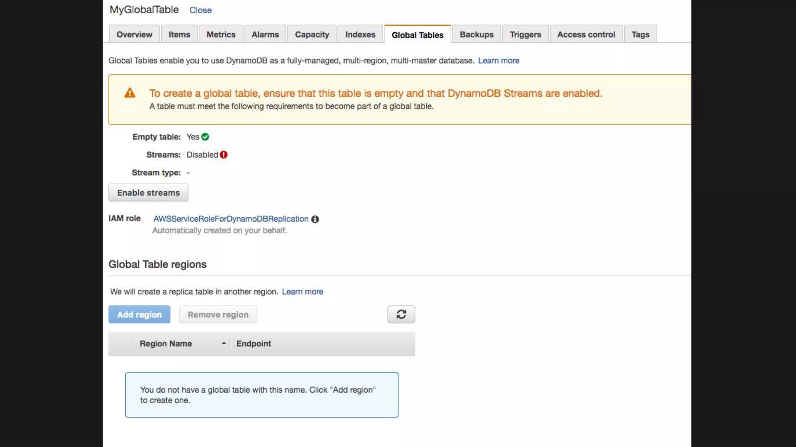This screenshot has height=447, width=796.
Task: View the Indexes tab
Action: point(360,35)
